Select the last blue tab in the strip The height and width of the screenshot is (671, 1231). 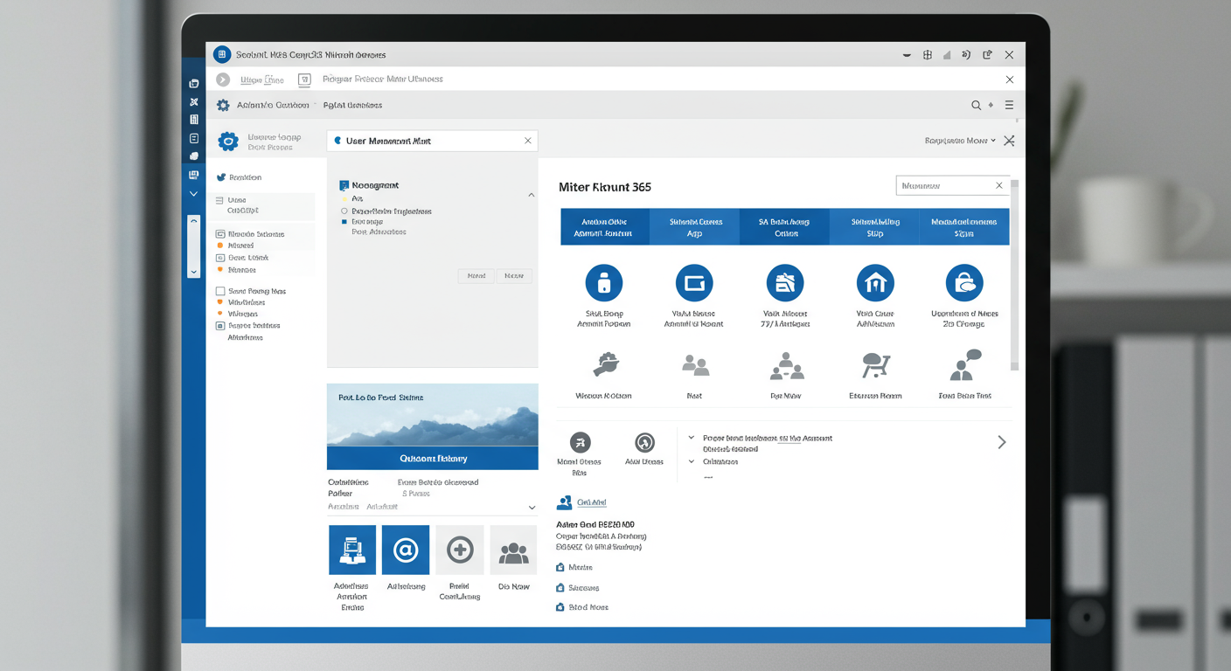point(964,227)
